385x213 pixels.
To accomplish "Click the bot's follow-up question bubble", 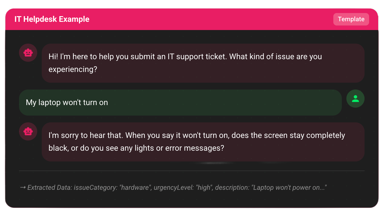I will [x=203, y=142].
